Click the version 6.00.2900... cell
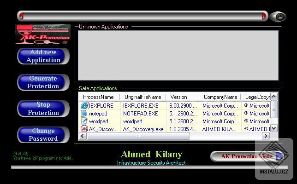Viewport: 297px width, 184px height. click(183, 106)
